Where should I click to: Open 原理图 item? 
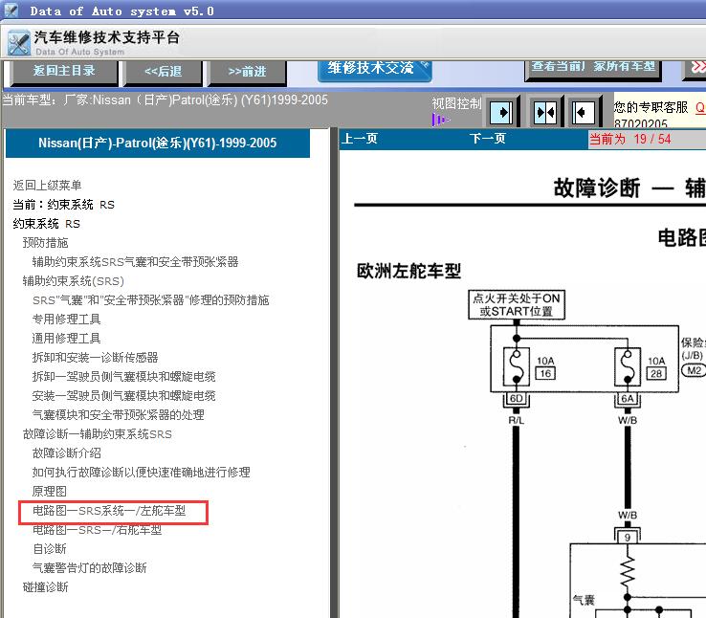pyautogui.click(x=49, y=491)
